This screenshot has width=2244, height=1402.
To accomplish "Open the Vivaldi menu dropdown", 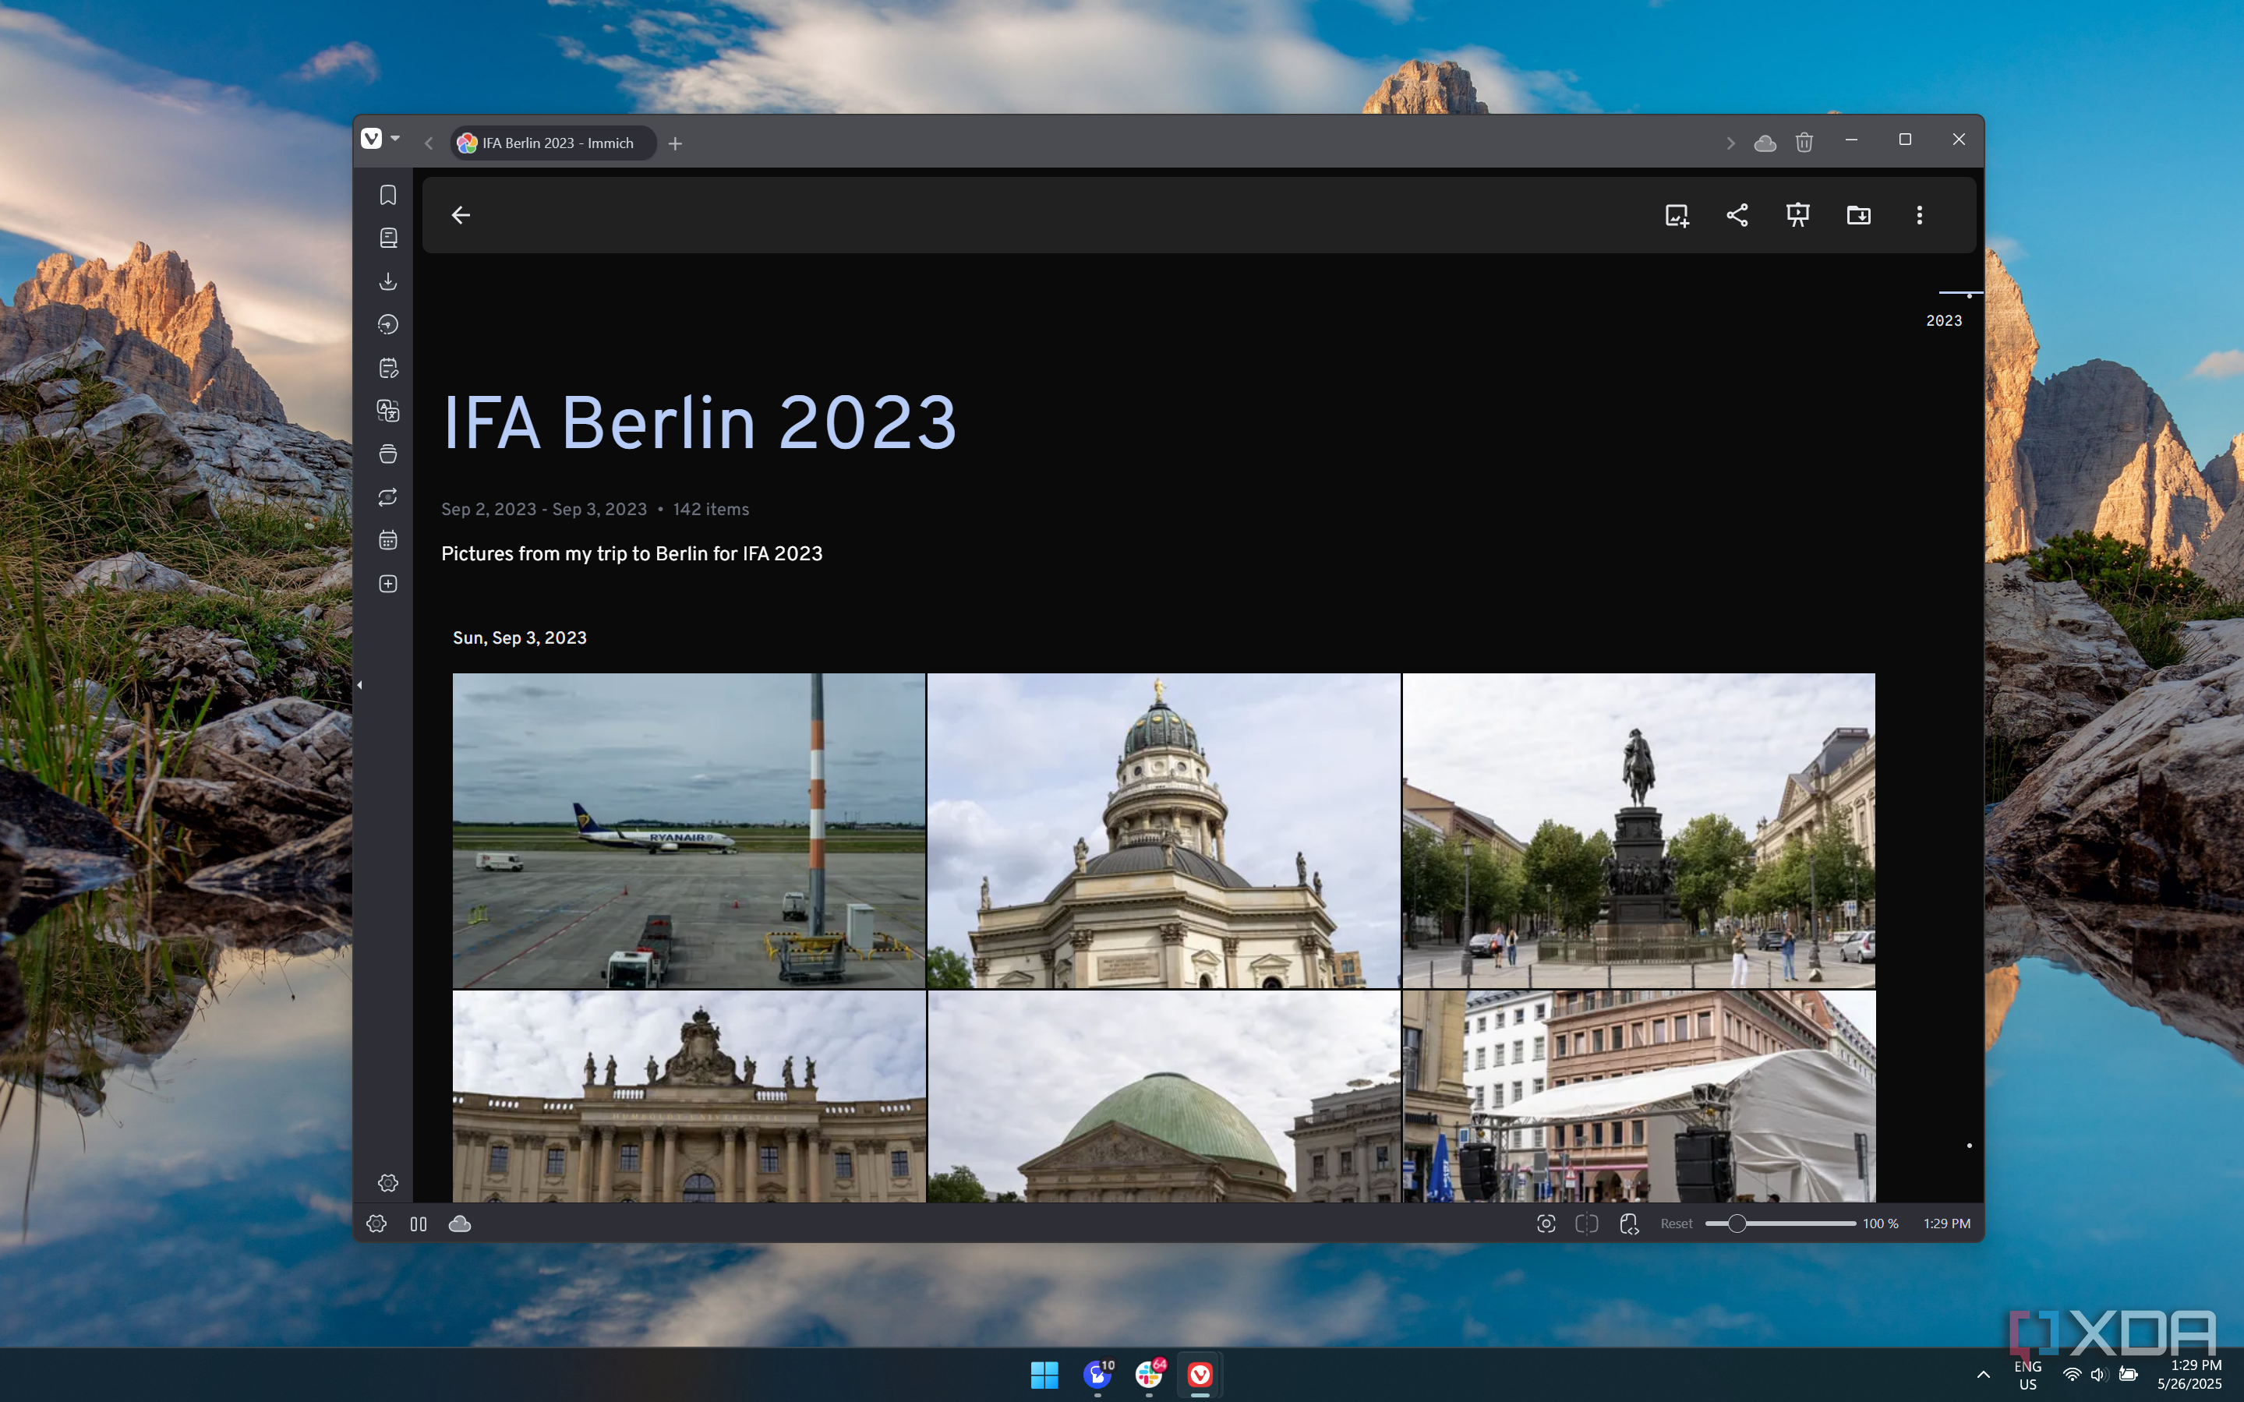I will [x=380, y=139].
